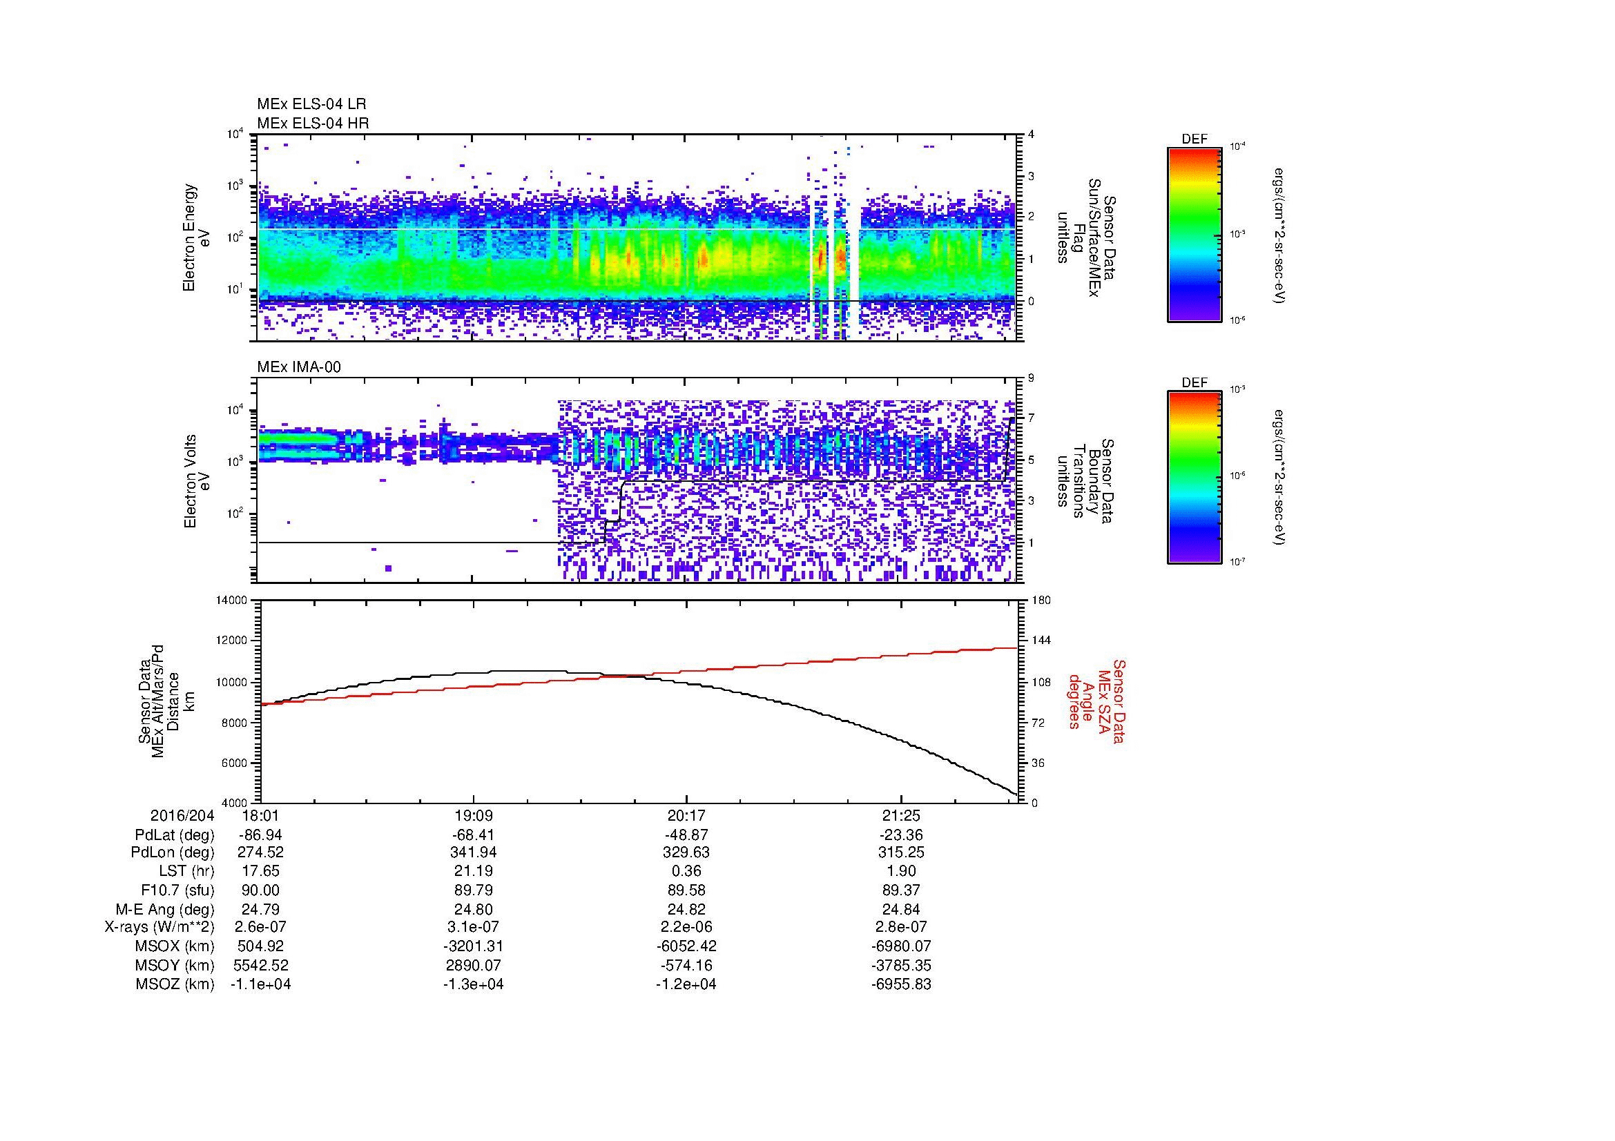Click the SZA axis tick '144'
Image resolution: width=1615 pixels, height=1141 pixels.
point(1042,641)
